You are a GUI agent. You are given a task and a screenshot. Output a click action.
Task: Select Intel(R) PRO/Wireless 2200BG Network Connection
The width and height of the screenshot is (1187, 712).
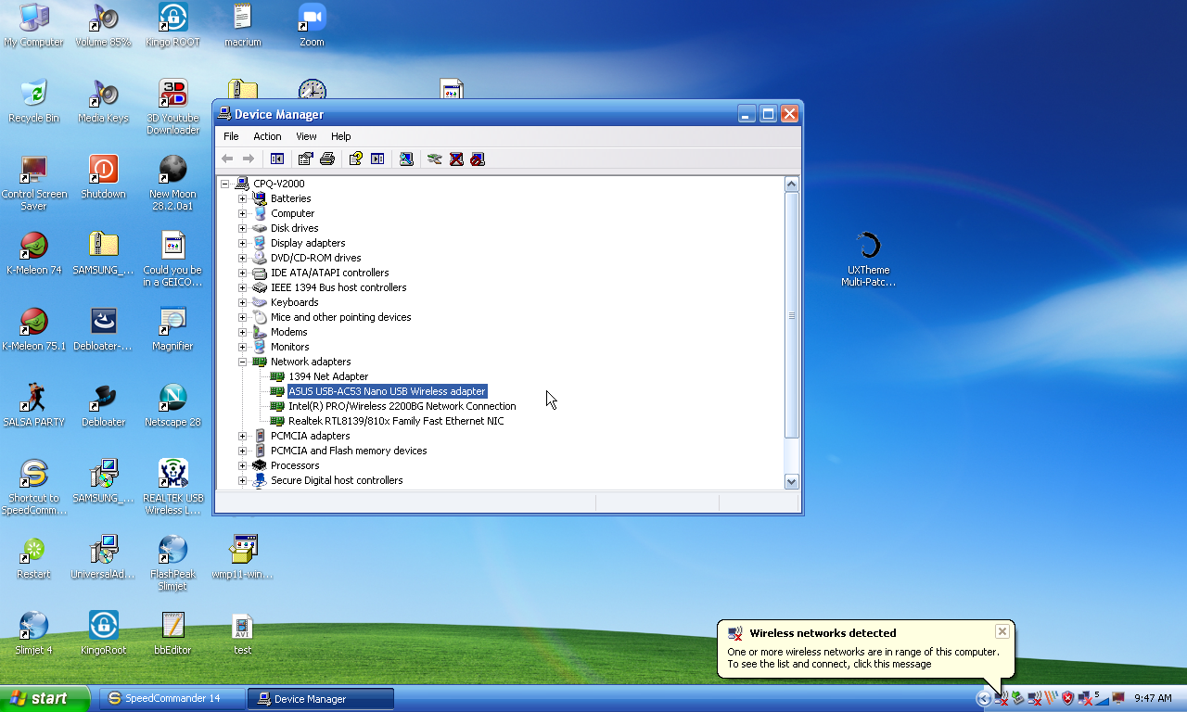click(402, 406)
